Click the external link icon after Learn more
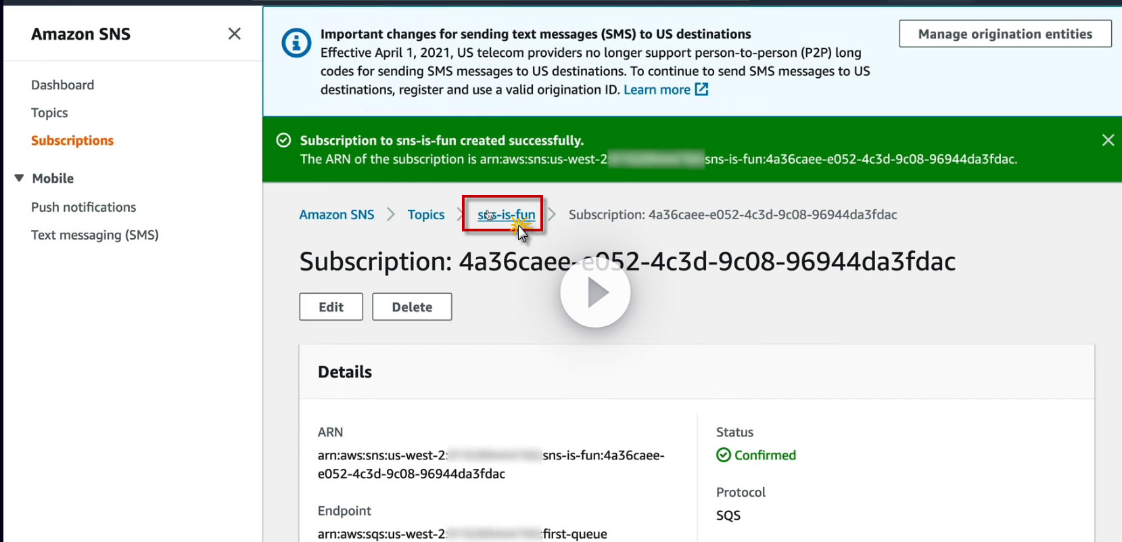The width and height of the screenshot is (1122, 542). tap(702, 89)
